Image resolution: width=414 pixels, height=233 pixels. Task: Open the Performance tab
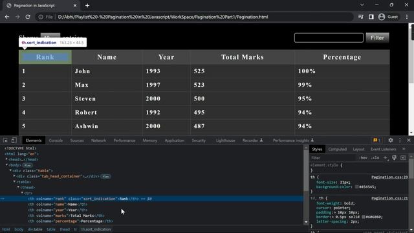click(x=124, y=140)
